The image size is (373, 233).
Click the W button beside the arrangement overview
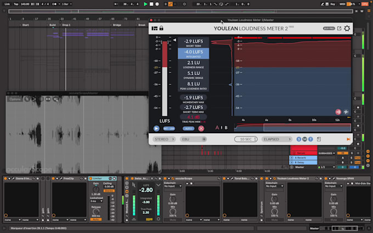pos(362,11)
